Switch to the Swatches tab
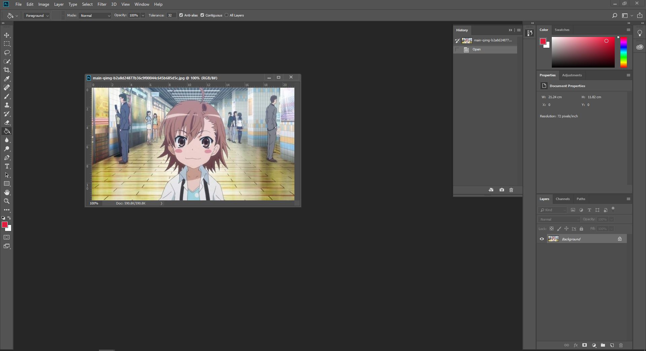This screenshot has height=351, width=646. (x=562, y=30)
